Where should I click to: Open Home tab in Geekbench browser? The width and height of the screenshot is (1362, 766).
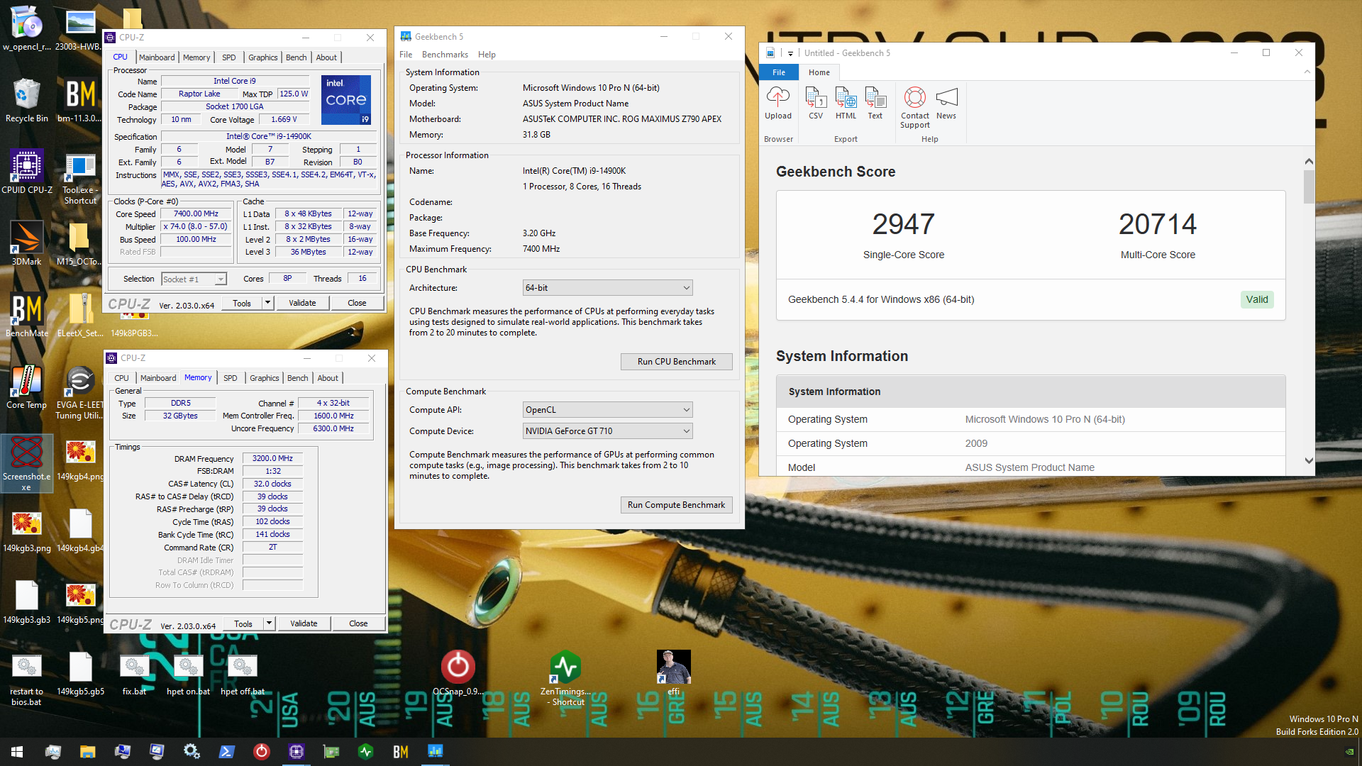point(819,72)
